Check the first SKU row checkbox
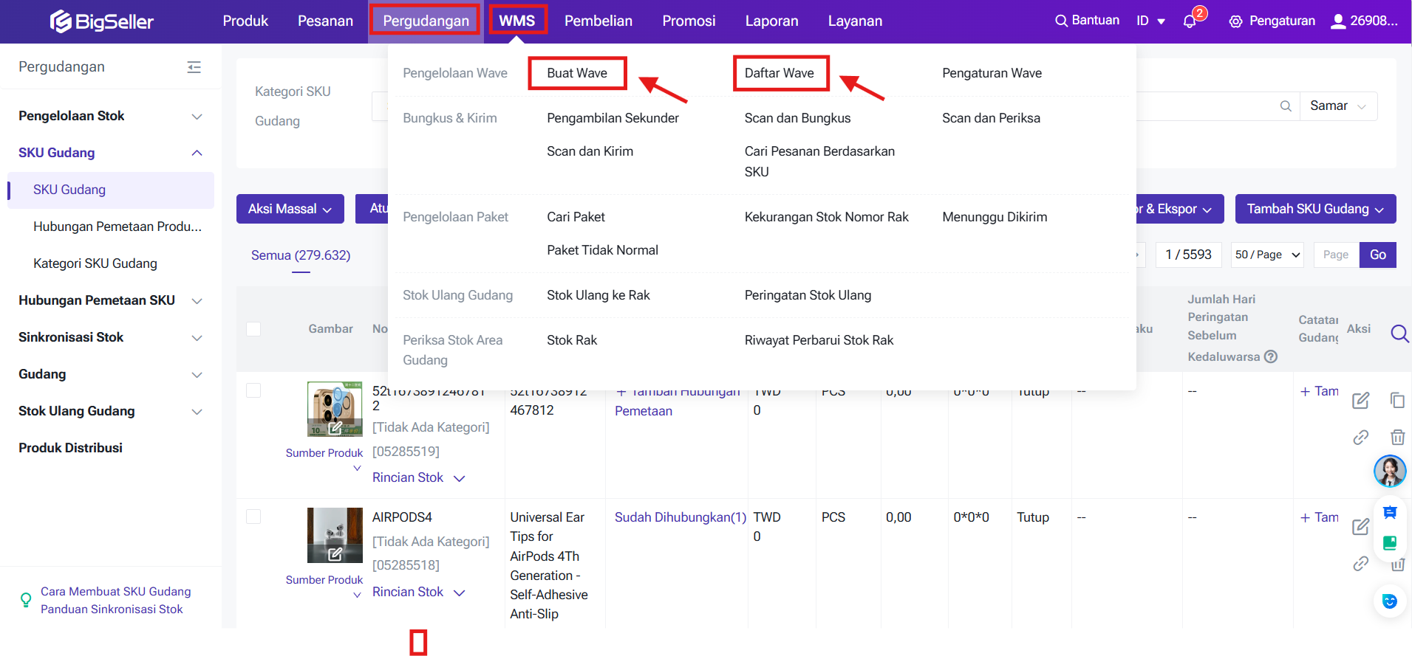Screen dimensions: 1412x656 (253, 390)
